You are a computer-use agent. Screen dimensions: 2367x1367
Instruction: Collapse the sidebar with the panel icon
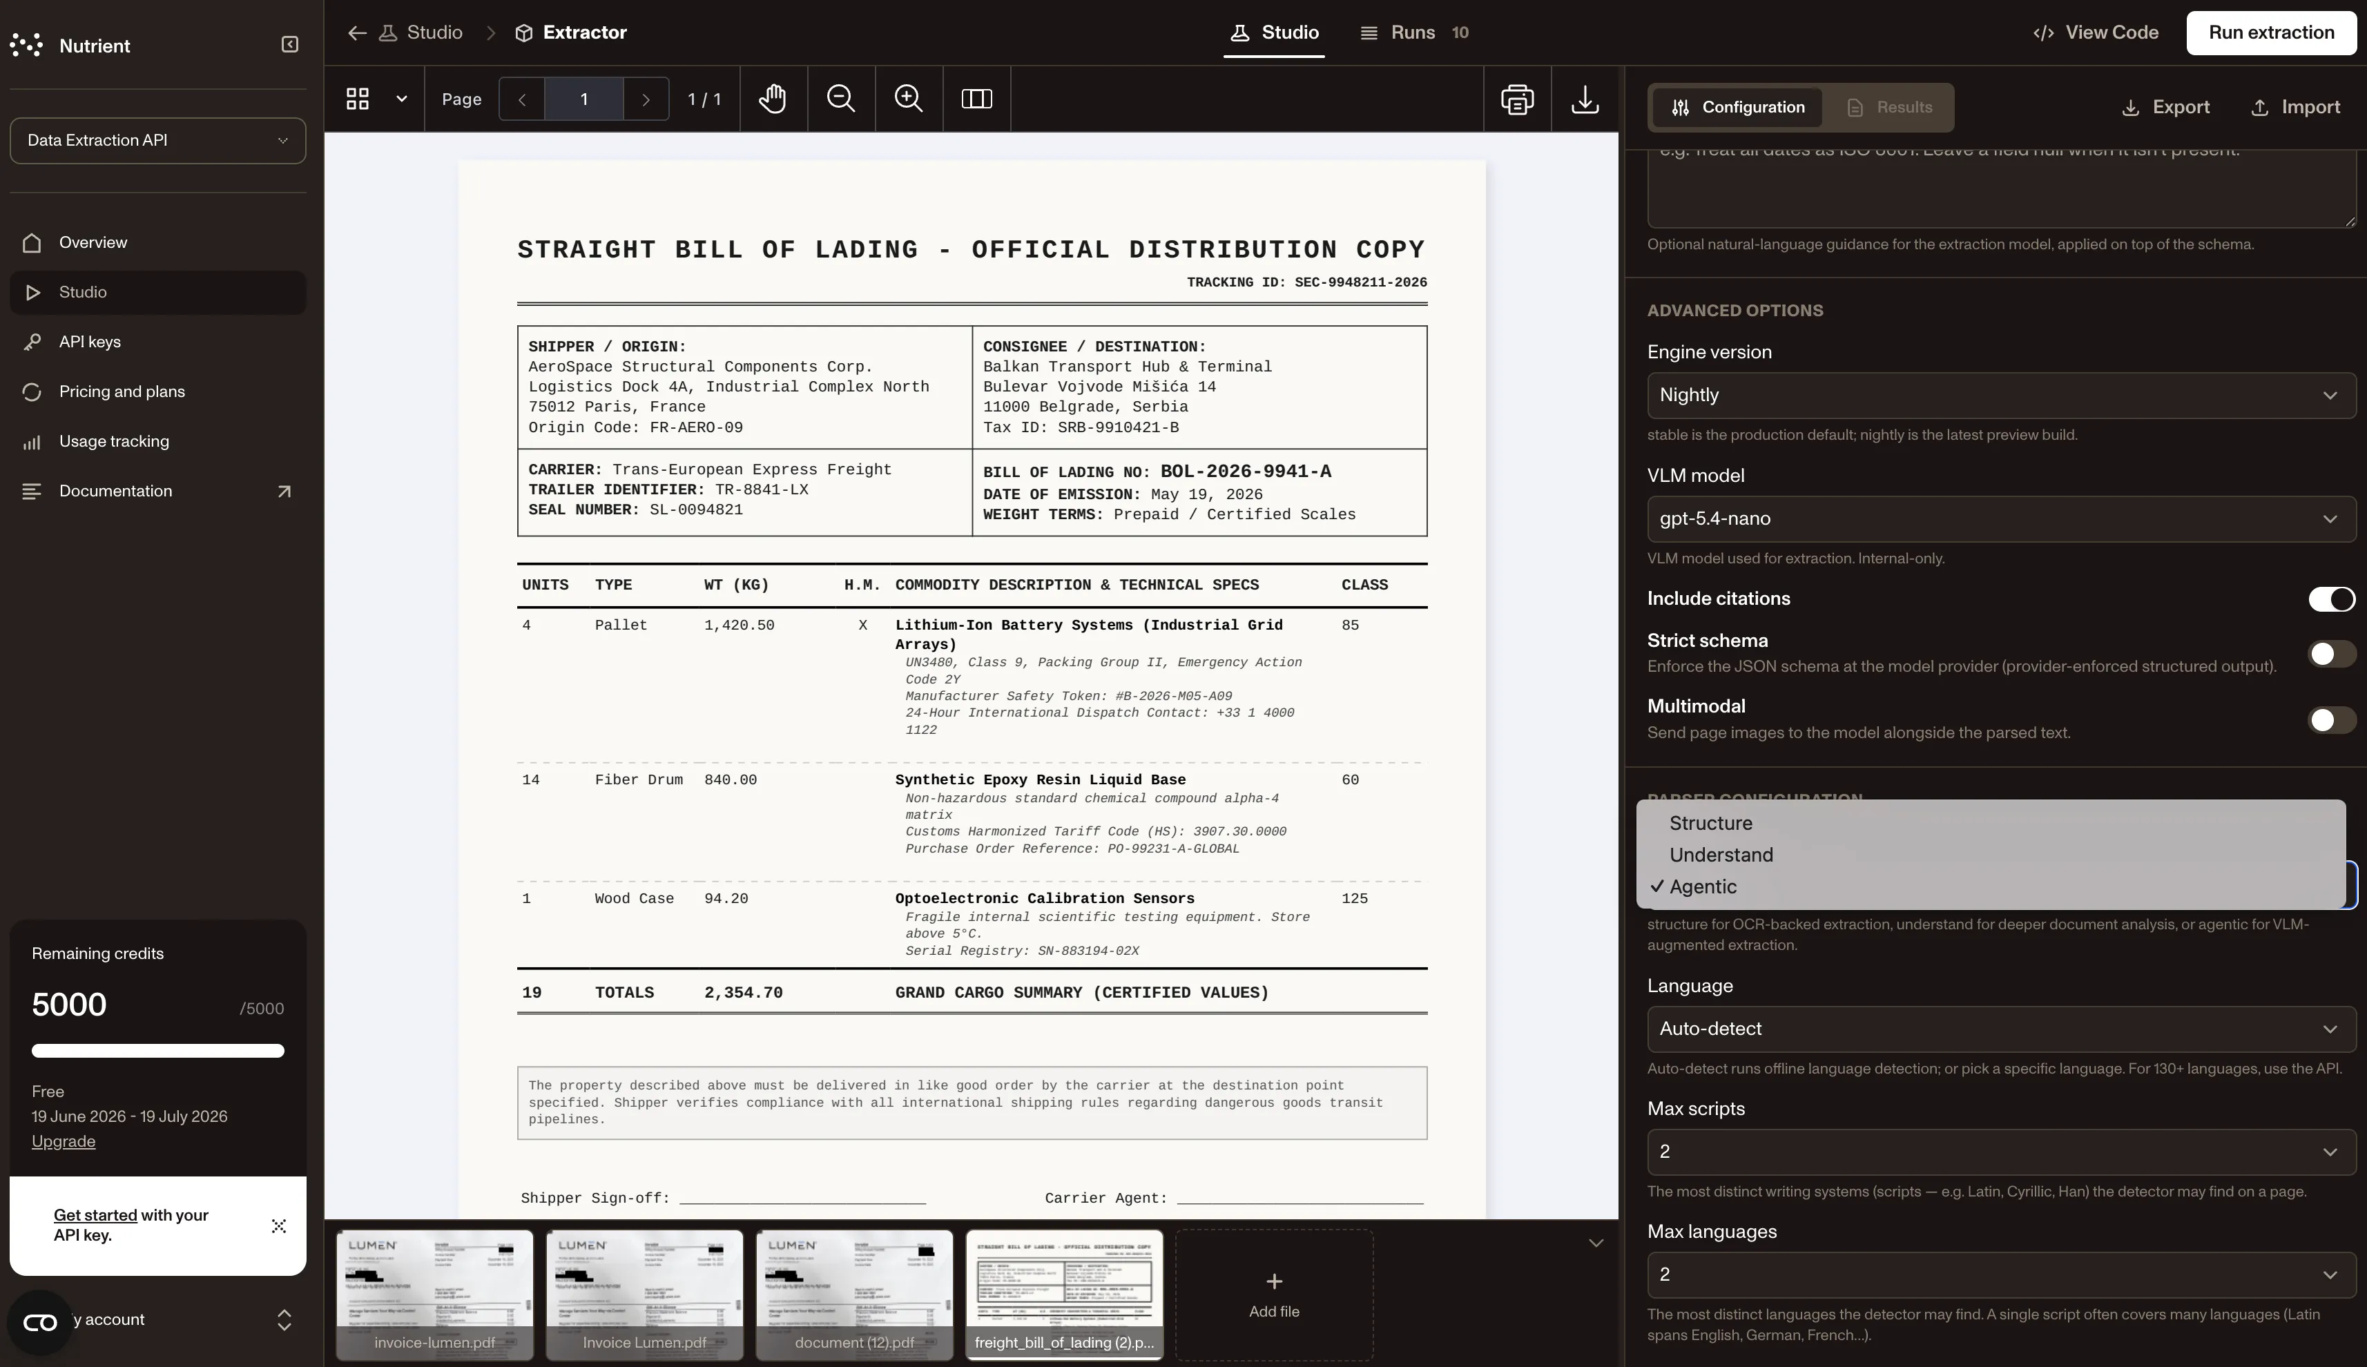[290, 44]
